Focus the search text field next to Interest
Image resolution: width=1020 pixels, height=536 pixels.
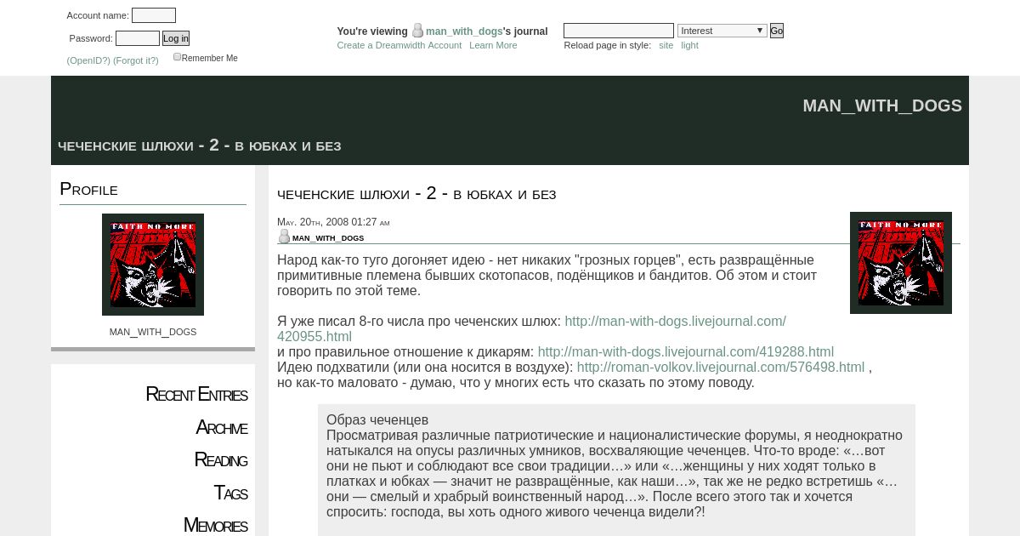(x=619, y=31)
